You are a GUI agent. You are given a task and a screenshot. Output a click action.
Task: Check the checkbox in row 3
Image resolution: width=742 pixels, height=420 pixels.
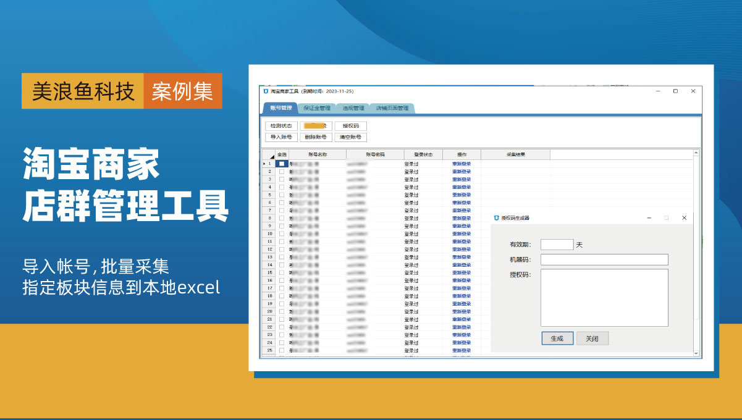point(282,179)
